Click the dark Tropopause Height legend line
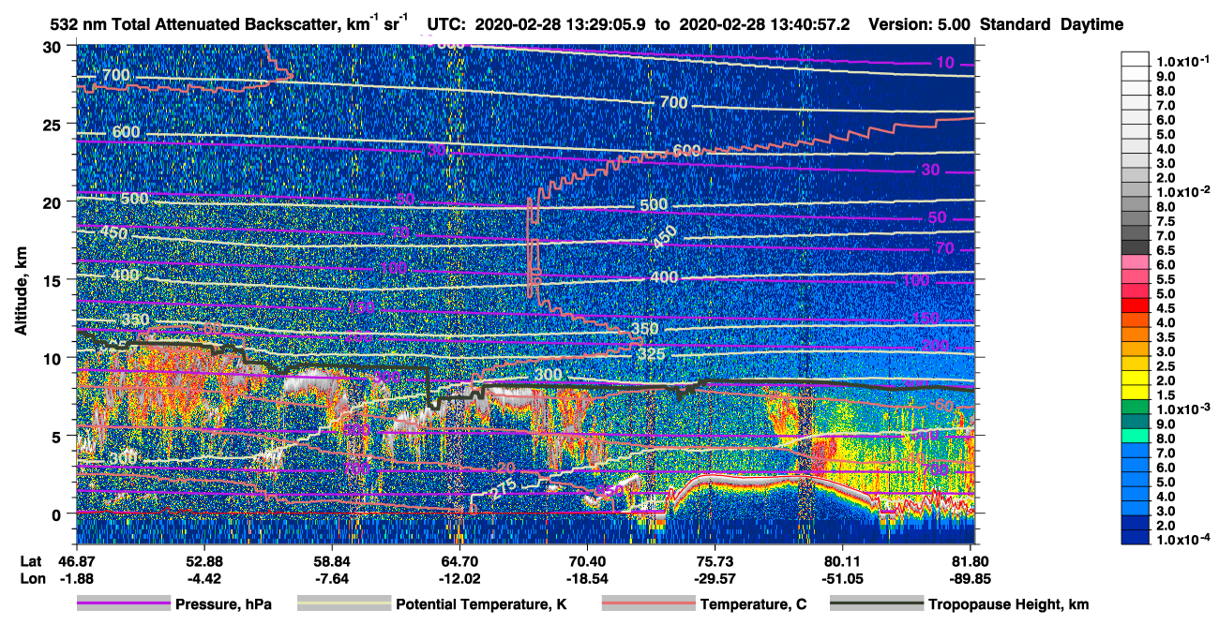The width and height of the screenshot is (1219, 625). coord(876,604)
